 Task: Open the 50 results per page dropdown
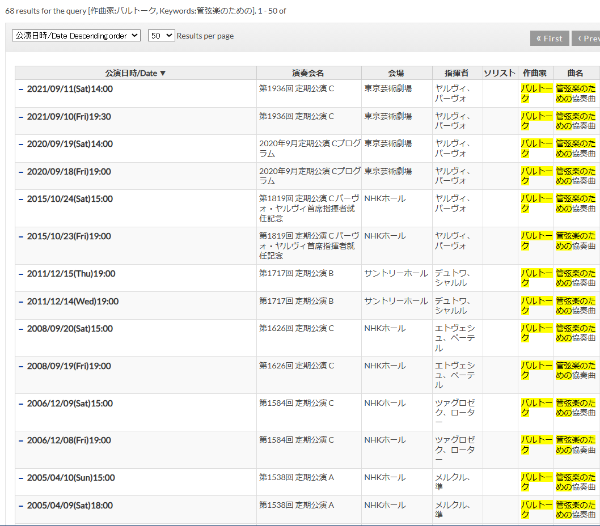click(161, 36)
